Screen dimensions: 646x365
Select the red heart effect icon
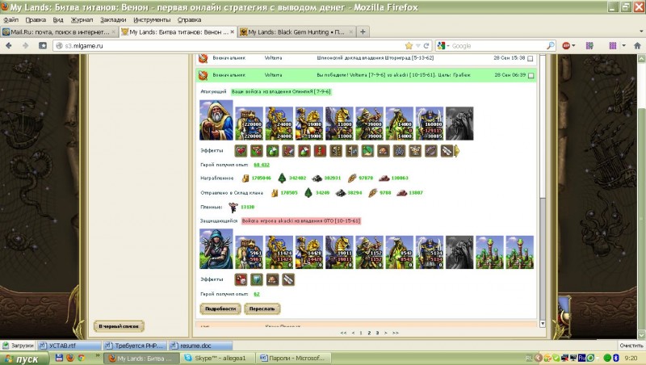[241, 151]
